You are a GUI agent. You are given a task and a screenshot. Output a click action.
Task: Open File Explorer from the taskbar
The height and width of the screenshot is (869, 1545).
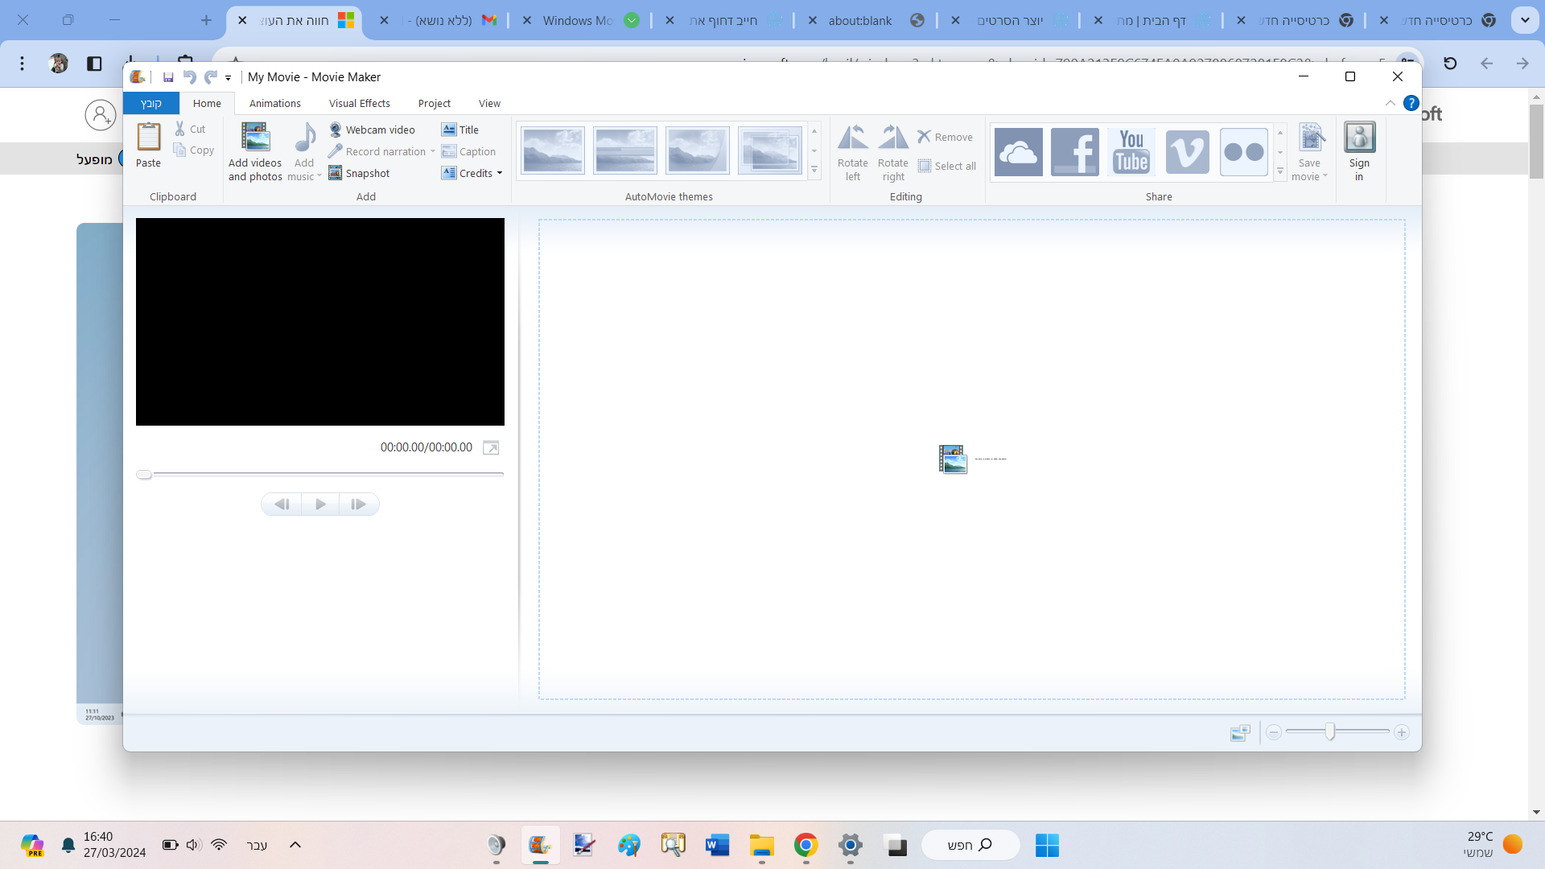761,845
